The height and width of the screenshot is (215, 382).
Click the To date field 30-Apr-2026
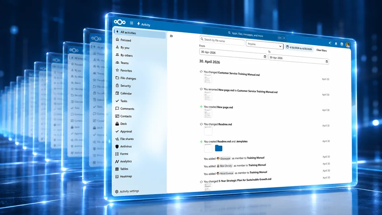(298, 59)
